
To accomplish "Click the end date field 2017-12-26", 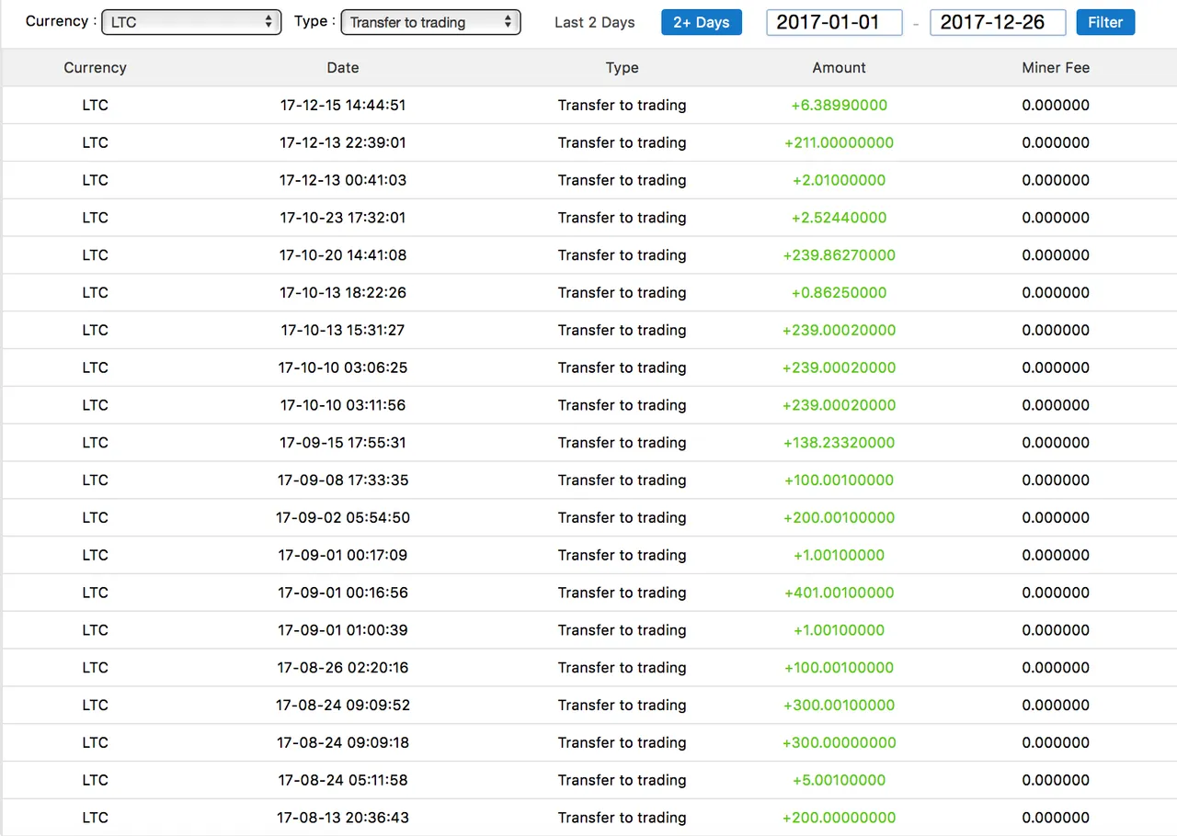I will pos(998,22).
